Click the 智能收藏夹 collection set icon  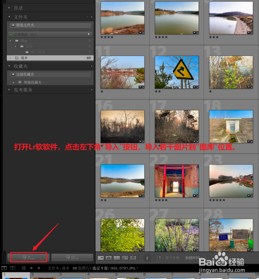pyautogui.click(x=20, y=82)
